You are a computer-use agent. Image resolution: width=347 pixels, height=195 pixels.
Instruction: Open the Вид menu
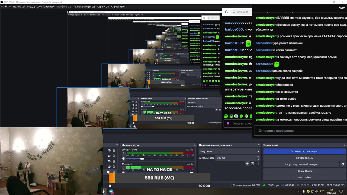31,6
